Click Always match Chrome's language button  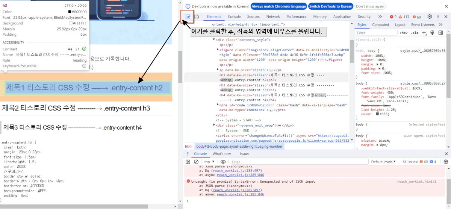click(278, 6)
